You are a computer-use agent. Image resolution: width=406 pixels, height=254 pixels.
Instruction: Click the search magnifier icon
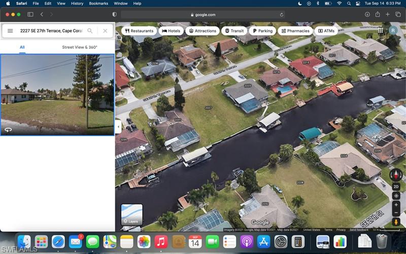click(90, 31)
